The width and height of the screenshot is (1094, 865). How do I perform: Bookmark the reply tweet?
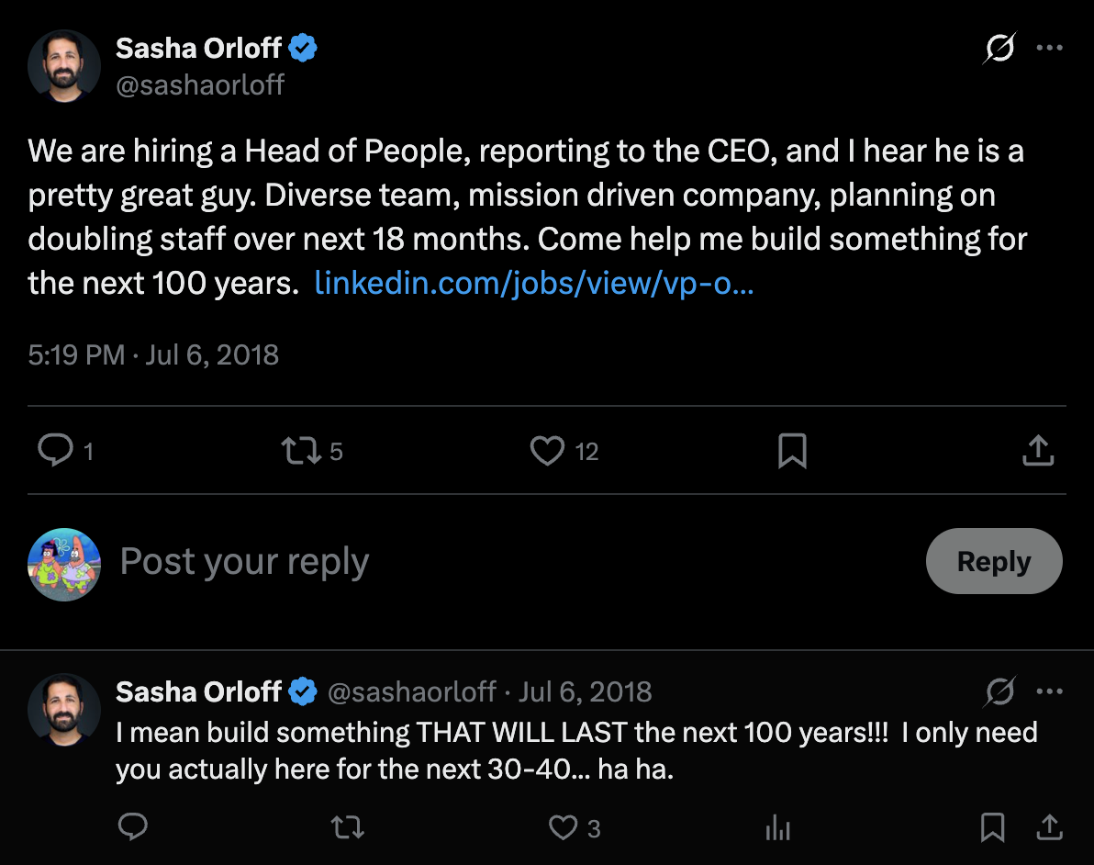992,828
